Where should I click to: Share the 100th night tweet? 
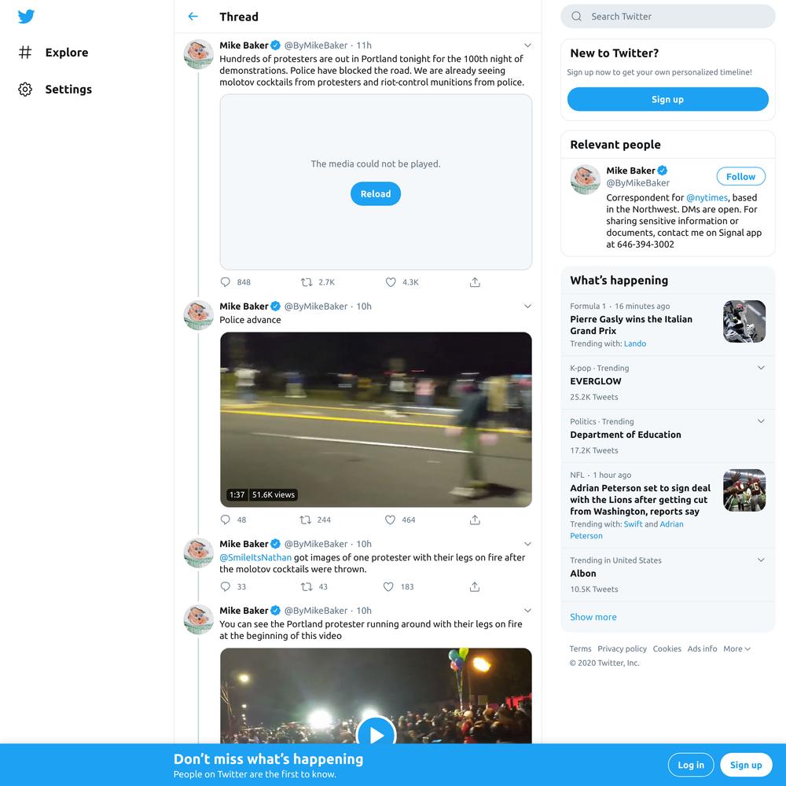(x=475, y=282)
